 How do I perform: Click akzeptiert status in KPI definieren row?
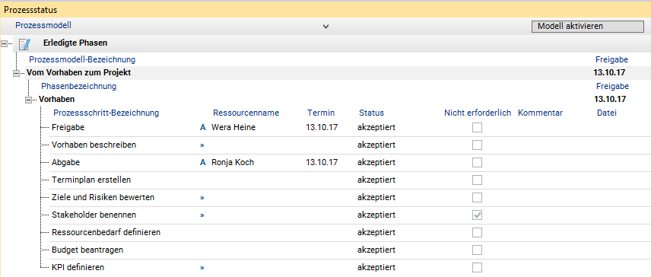[x=376, y=267]
